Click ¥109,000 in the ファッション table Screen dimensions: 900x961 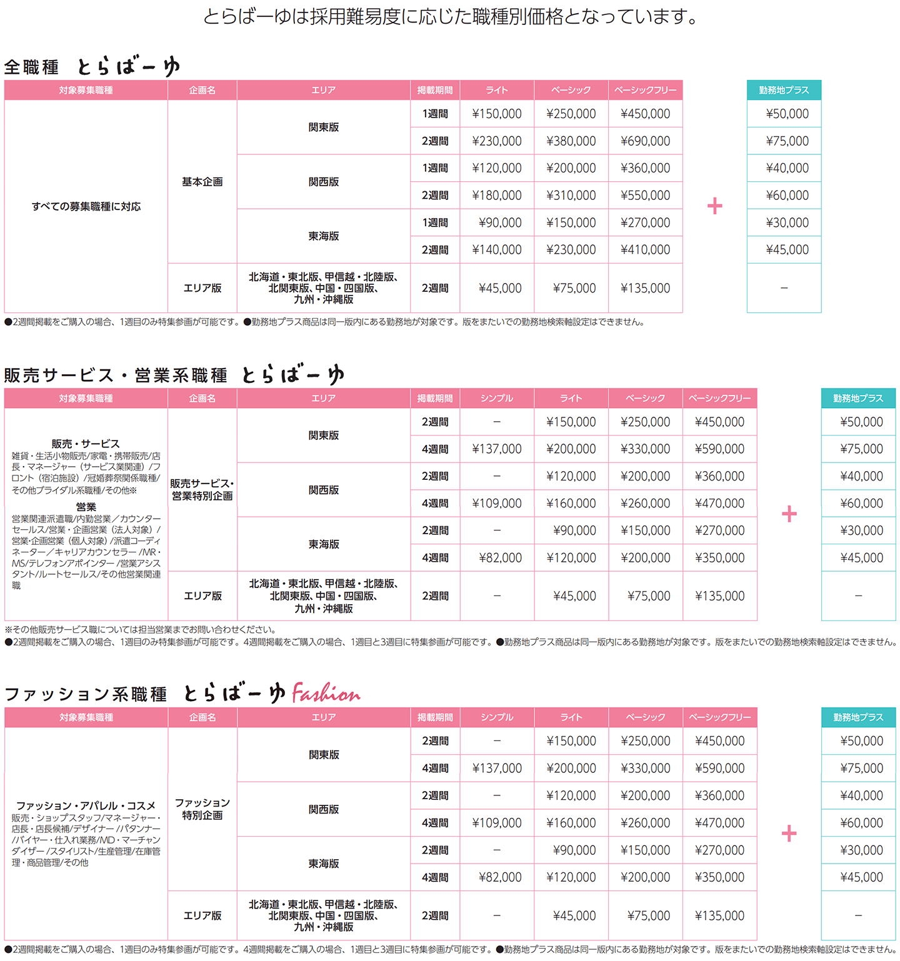pyautogui.click(x=497, y=823)
